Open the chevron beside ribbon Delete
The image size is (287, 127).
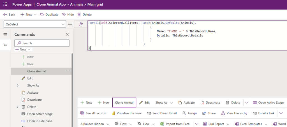(x=247, y=103)
